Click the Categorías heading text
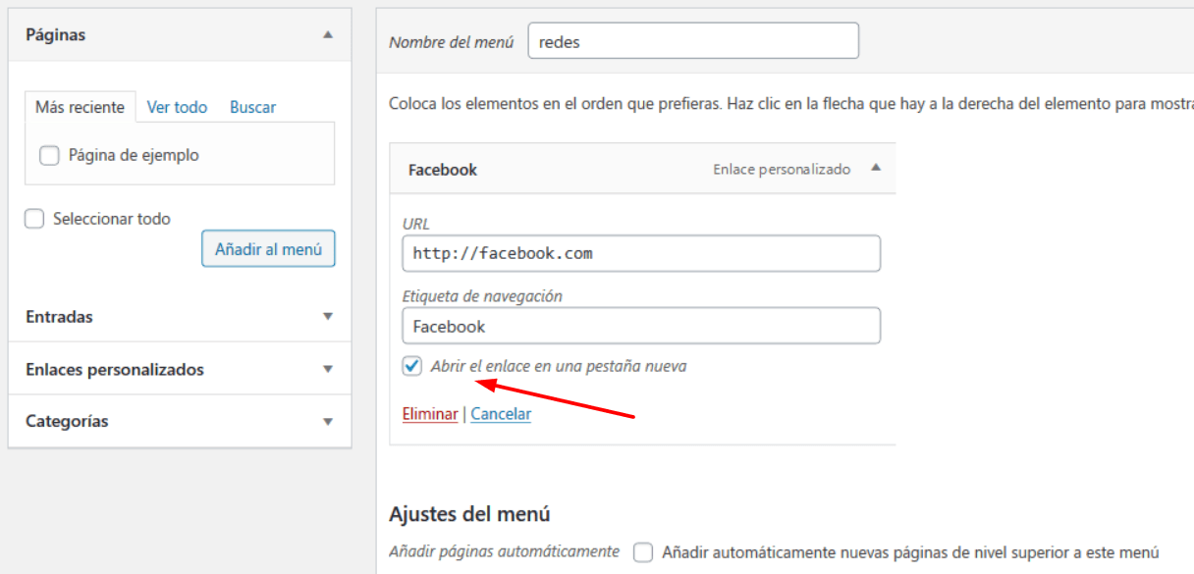The width and height of the screenshot is (1194, 574). click(x=67, y=421)
